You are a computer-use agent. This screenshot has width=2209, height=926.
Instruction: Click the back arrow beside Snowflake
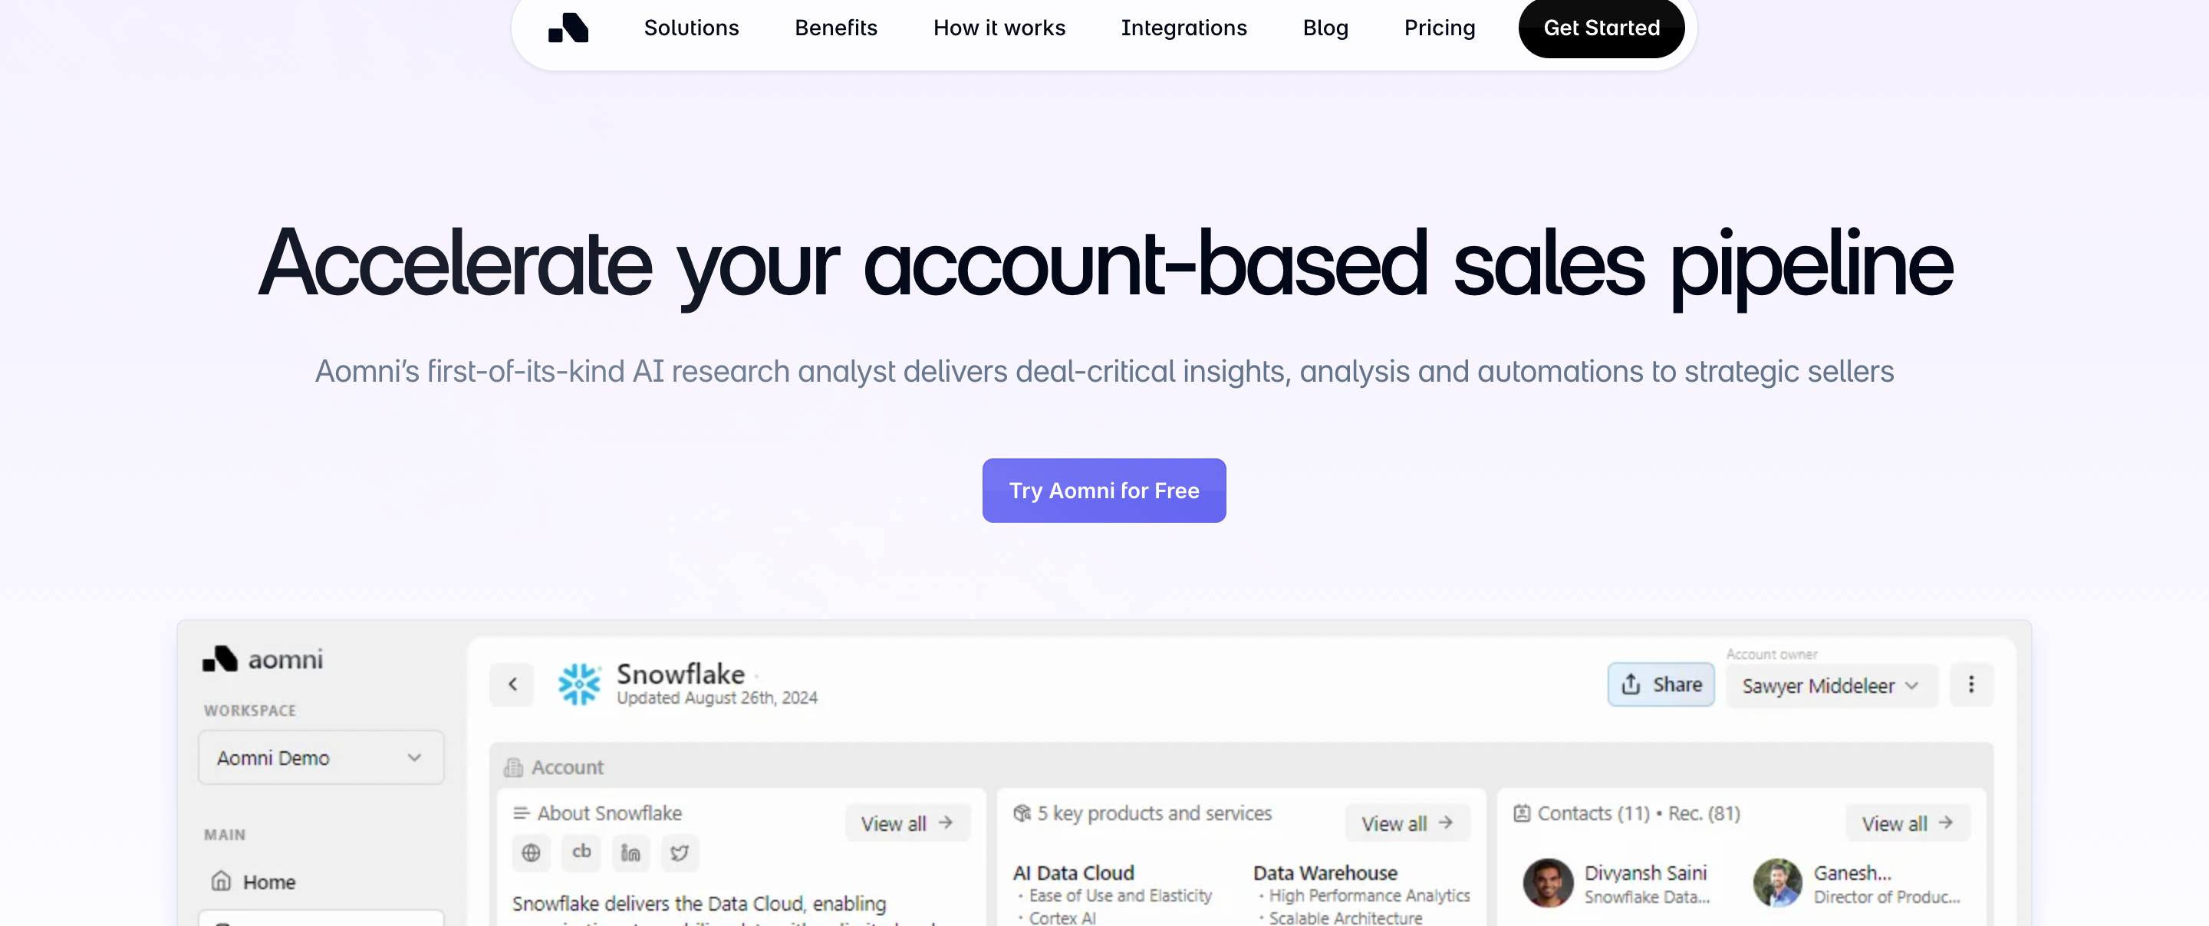pyautogui.click(x=512, y=685)
